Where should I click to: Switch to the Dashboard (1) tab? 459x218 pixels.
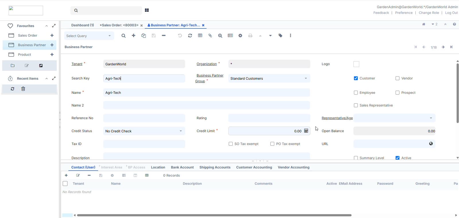pyautogui.click(x=83, y=25)
